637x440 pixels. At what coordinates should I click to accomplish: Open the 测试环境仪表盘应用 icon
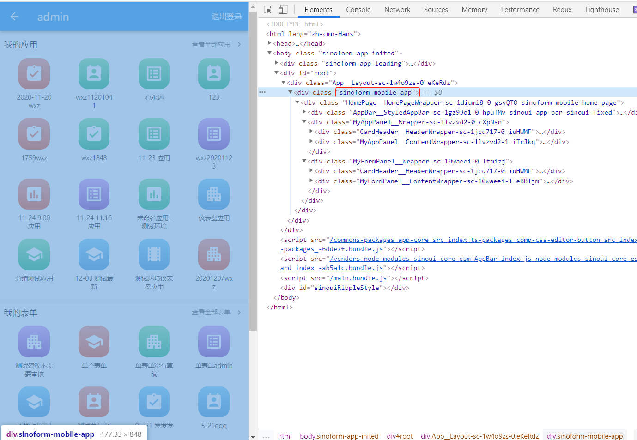click(154, 254)
